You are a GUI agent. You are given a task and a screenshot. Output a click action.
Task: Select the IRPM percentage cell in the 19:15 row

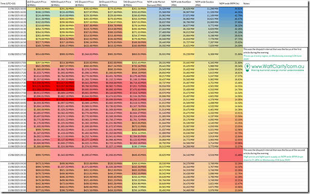231,155
